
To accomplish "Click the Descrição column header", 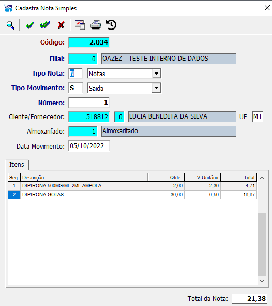I will [84, 178].
